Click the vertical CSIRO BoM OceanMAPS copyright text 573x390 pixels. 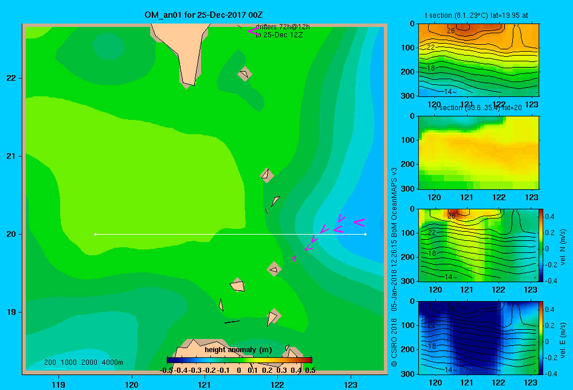tap(394, 267)
